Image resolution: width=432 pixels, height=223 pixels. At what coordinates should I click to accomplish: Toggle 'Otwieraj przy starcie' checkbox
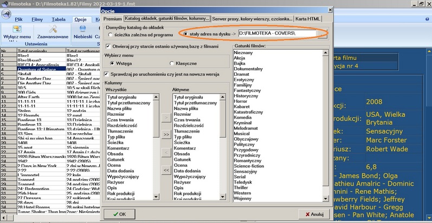click(108, 47)
